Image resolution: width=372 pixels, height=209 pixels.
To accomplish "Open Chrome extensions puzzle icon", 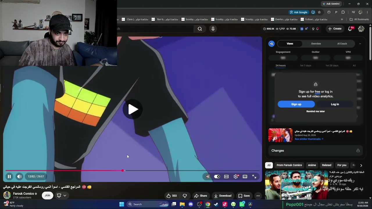I will 343,12.
